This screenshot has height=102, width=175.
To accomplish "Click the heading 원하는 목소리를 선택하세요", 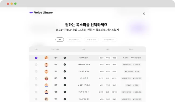I will 86,25.
